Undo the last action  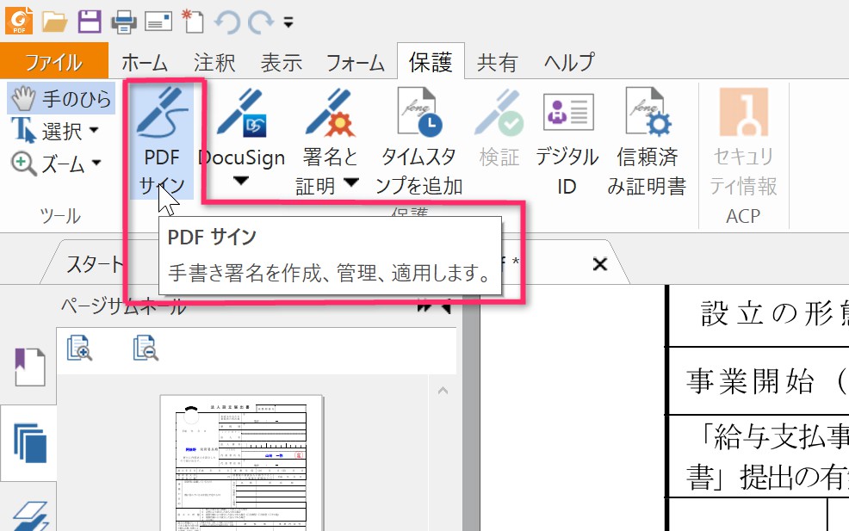click(x=226, y=22)
